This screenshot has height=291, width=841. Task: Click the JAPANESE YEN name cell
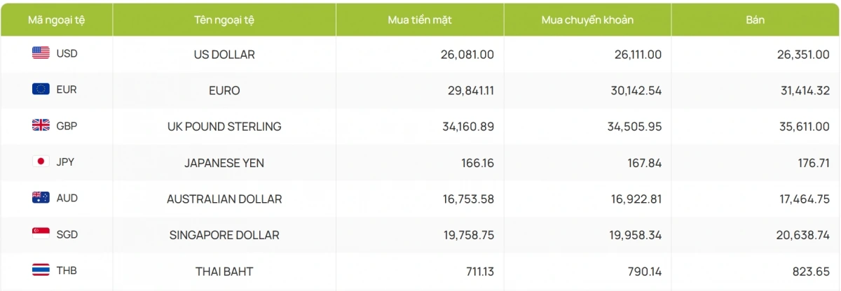[x=224, y=163]
